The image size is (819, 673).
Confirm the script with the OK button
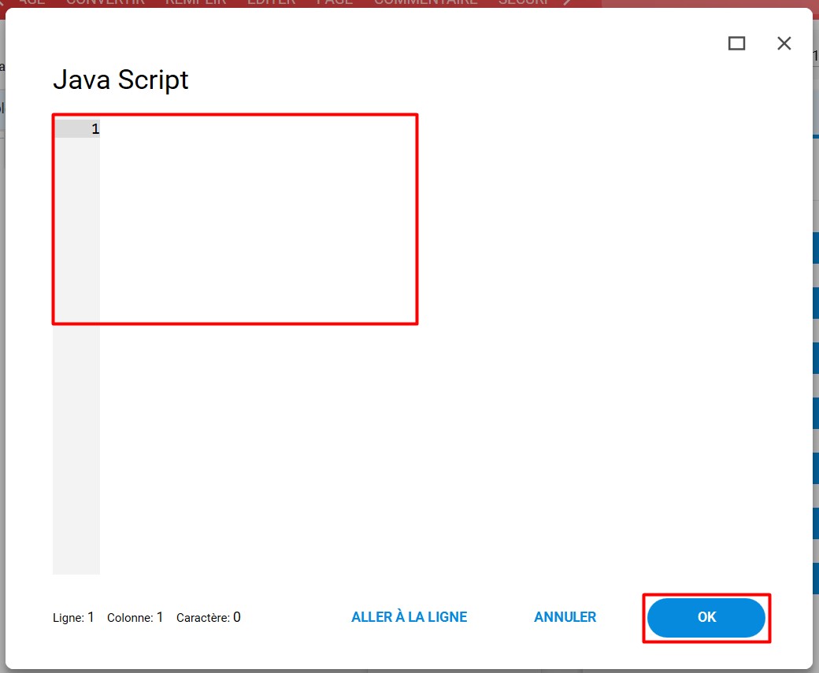click(706, 618)
